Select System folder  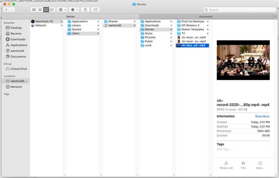point(83,30)
